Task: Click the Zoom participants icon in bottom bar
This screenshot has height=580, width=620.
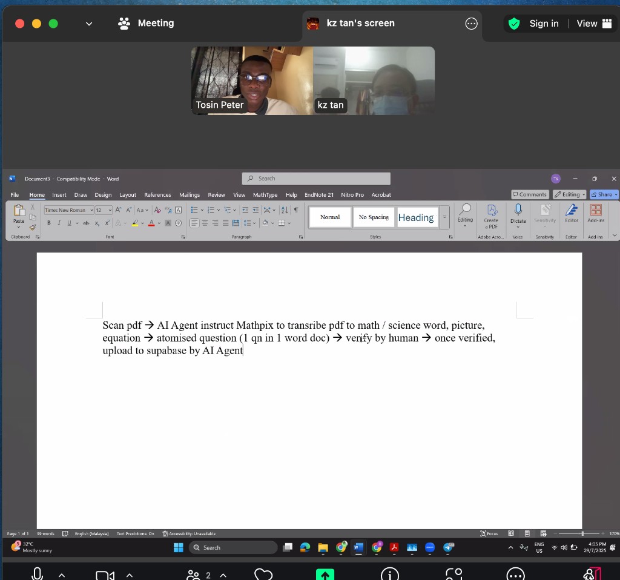Action: click(x=193, y=575)
